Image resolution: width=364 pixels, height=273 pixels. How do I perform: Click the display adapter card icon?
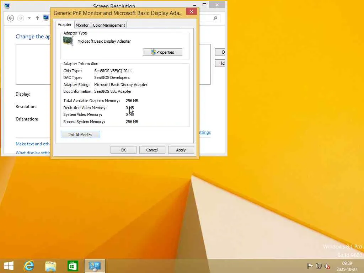pyautogui.click(x=68, y=41)
